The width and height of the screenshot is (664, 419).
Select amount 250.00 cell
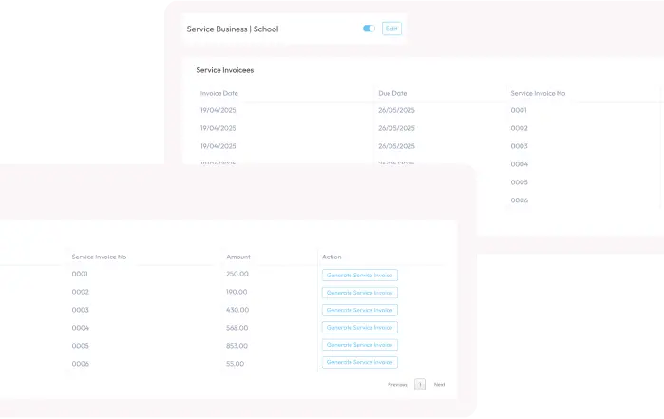coord(237,274)
